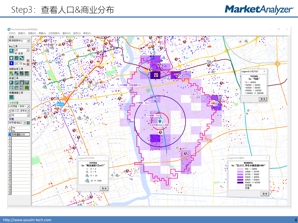The height and width of the screenshot is (223, 298).
Task: Click the label note tool in 数据工具
Action: (16, 82)
